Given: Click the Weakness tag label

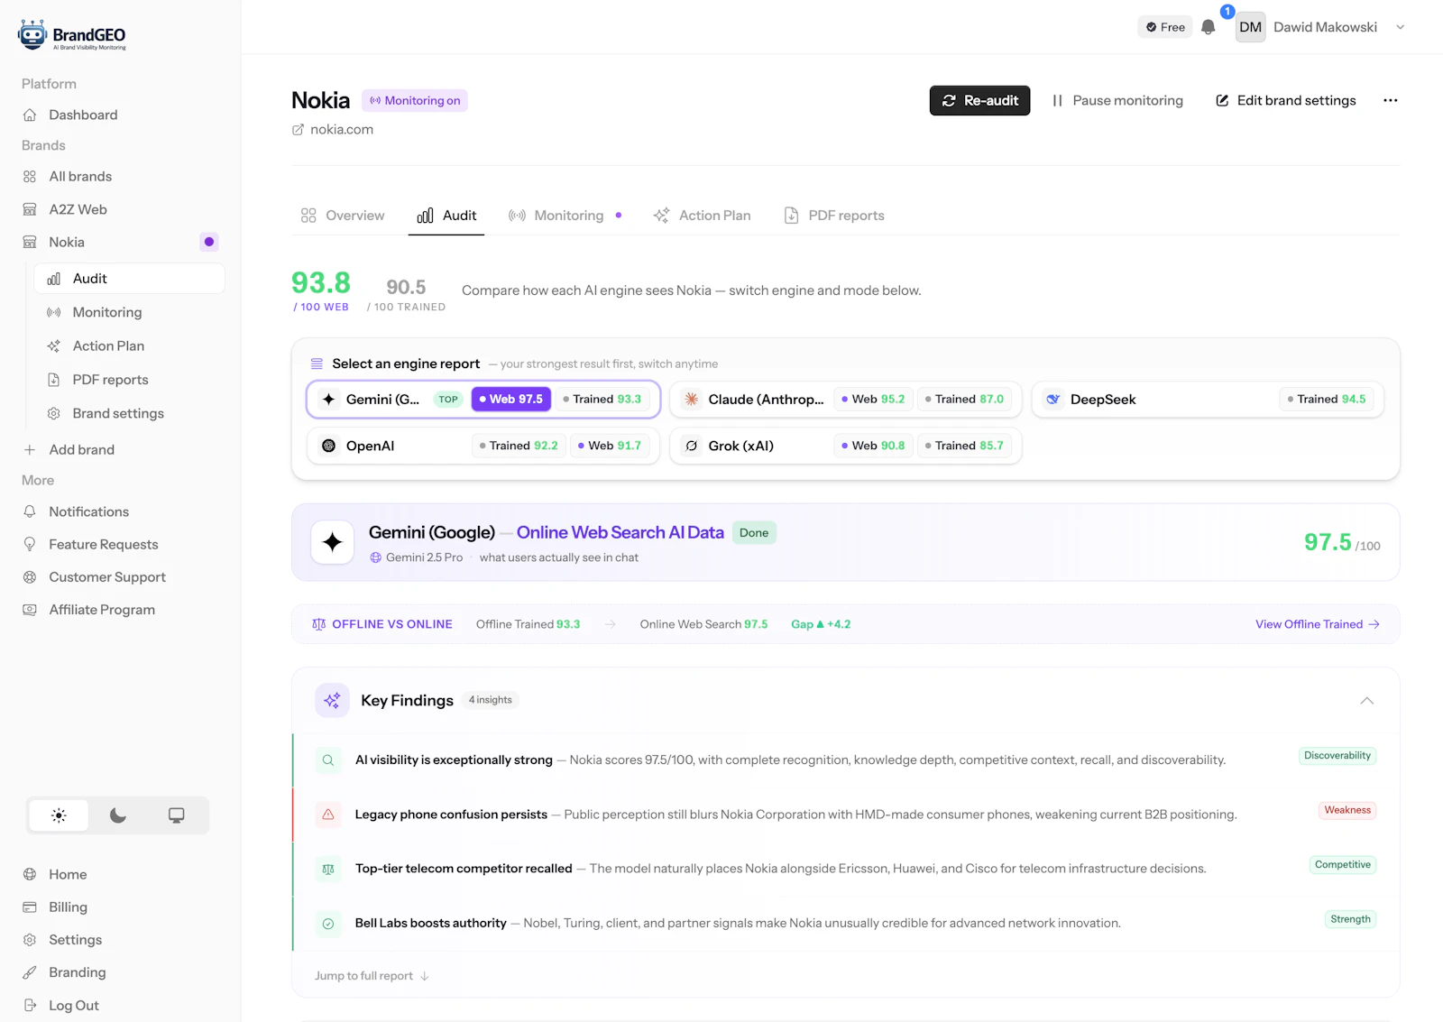Looking at the screenshot, I should [1347, 810].
